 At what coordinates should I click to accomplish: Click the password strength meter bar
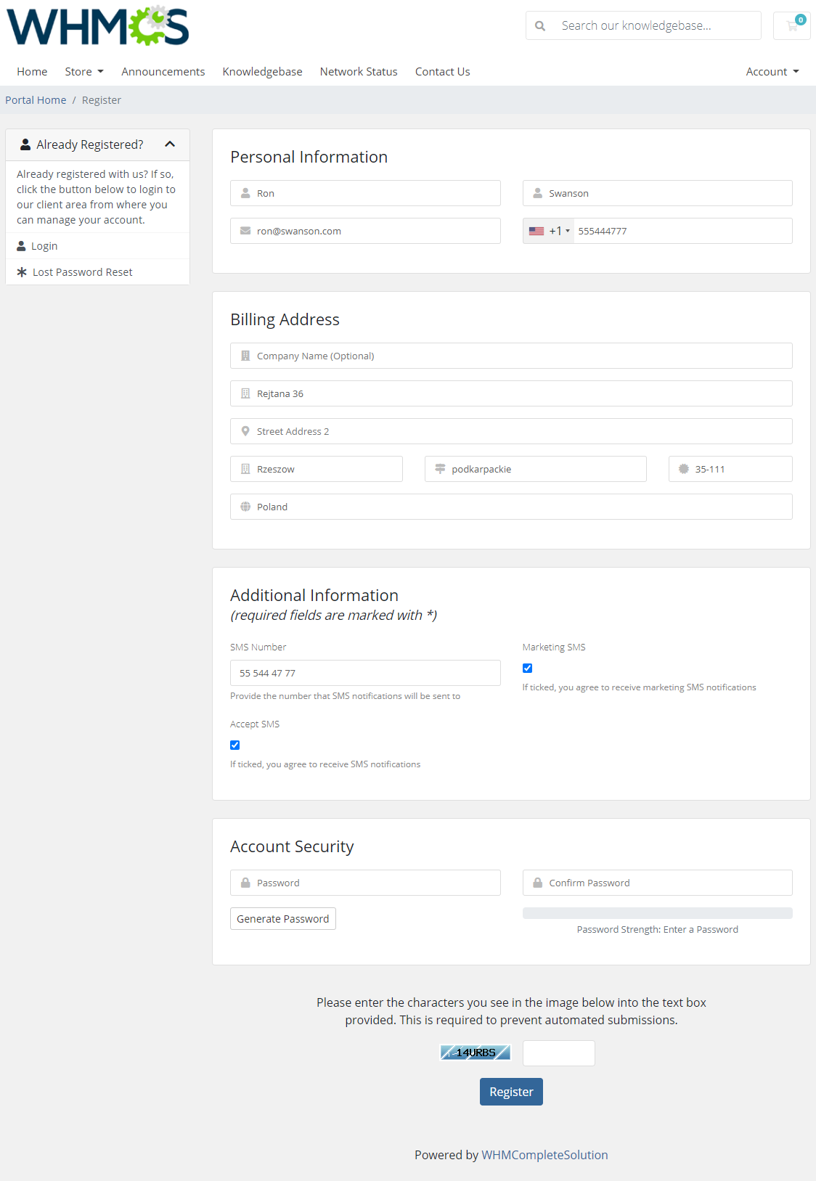[658, 913]
